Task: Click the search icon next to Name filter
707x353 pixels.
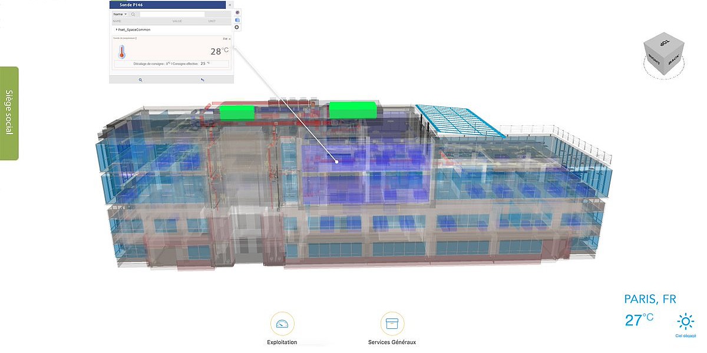Action: point(133,14)
